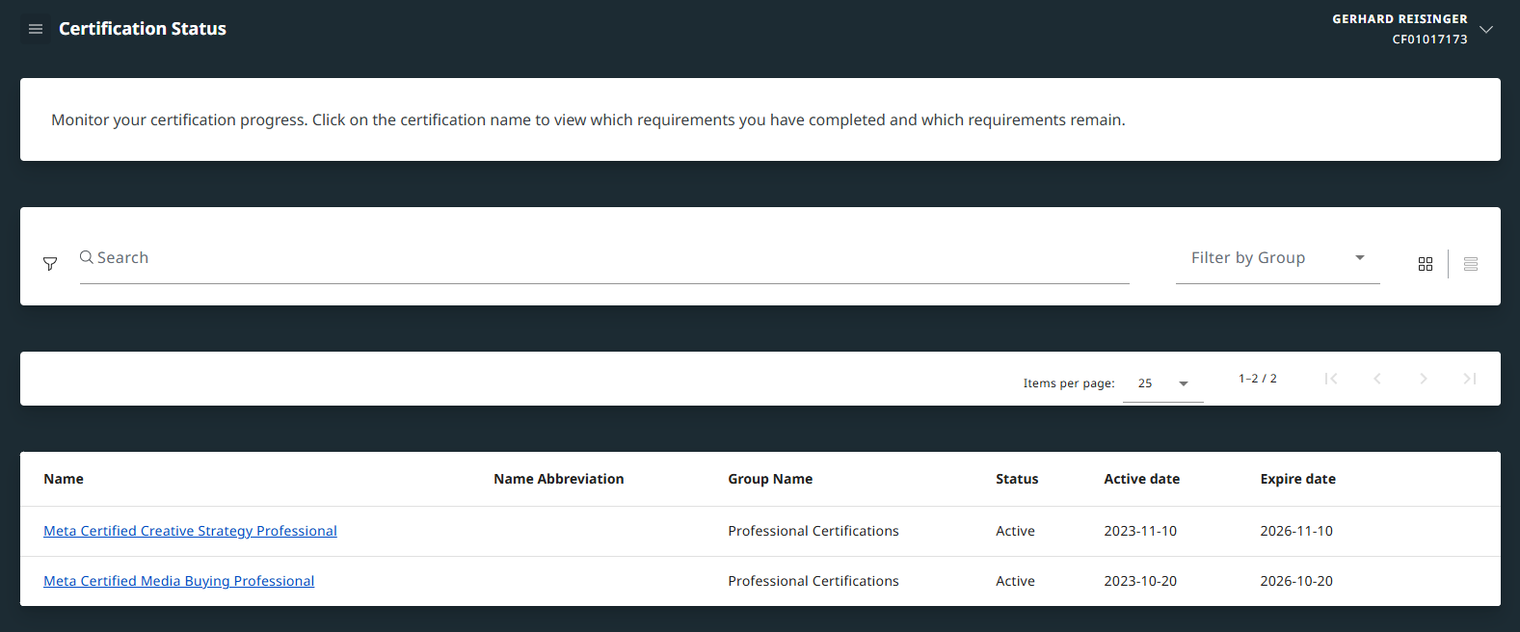Click the Name Abbreviation column header
1520x632 pixels.
(559, 479)
